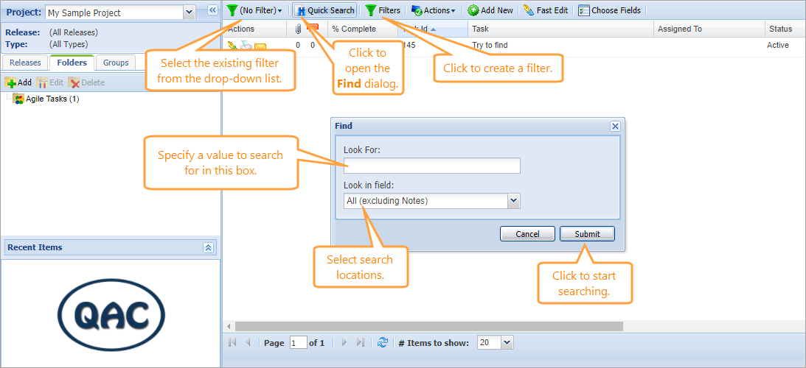Click the Edit folder button

pos(50,82)
